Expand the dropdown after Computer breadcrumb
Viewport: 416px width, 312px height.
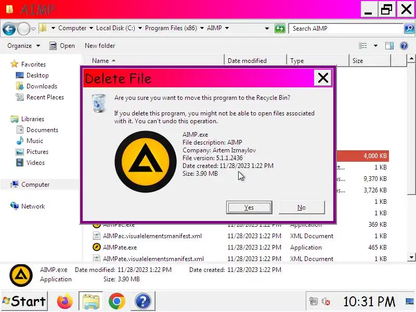91,28
